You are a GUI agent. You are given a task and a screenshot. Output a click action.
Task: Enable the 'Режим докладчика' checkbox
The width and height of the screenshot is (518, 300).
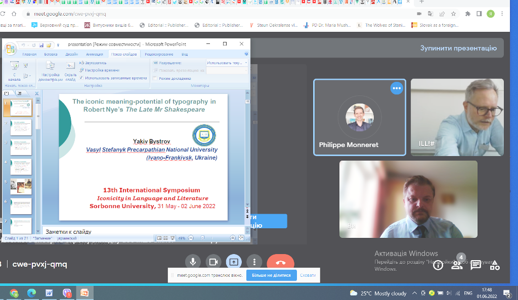[155, 78]
